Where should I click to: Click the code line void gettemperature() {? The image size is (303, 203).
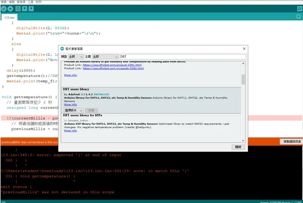(29, 97)
